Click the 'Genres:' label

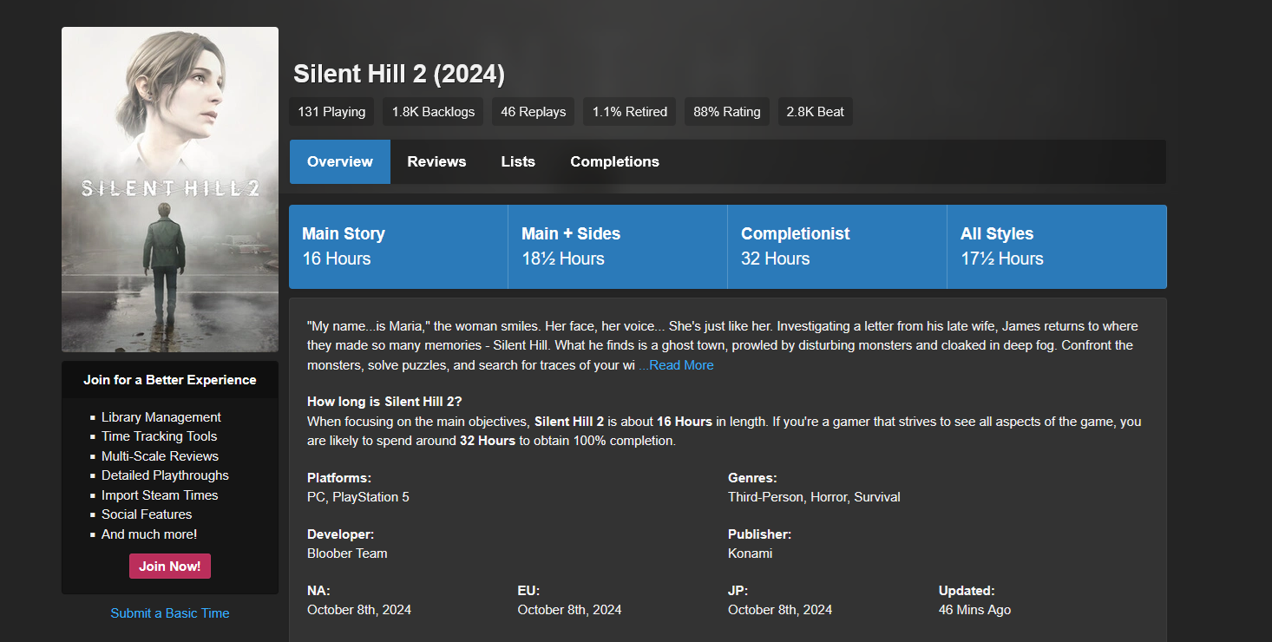[x=752, y=478]
